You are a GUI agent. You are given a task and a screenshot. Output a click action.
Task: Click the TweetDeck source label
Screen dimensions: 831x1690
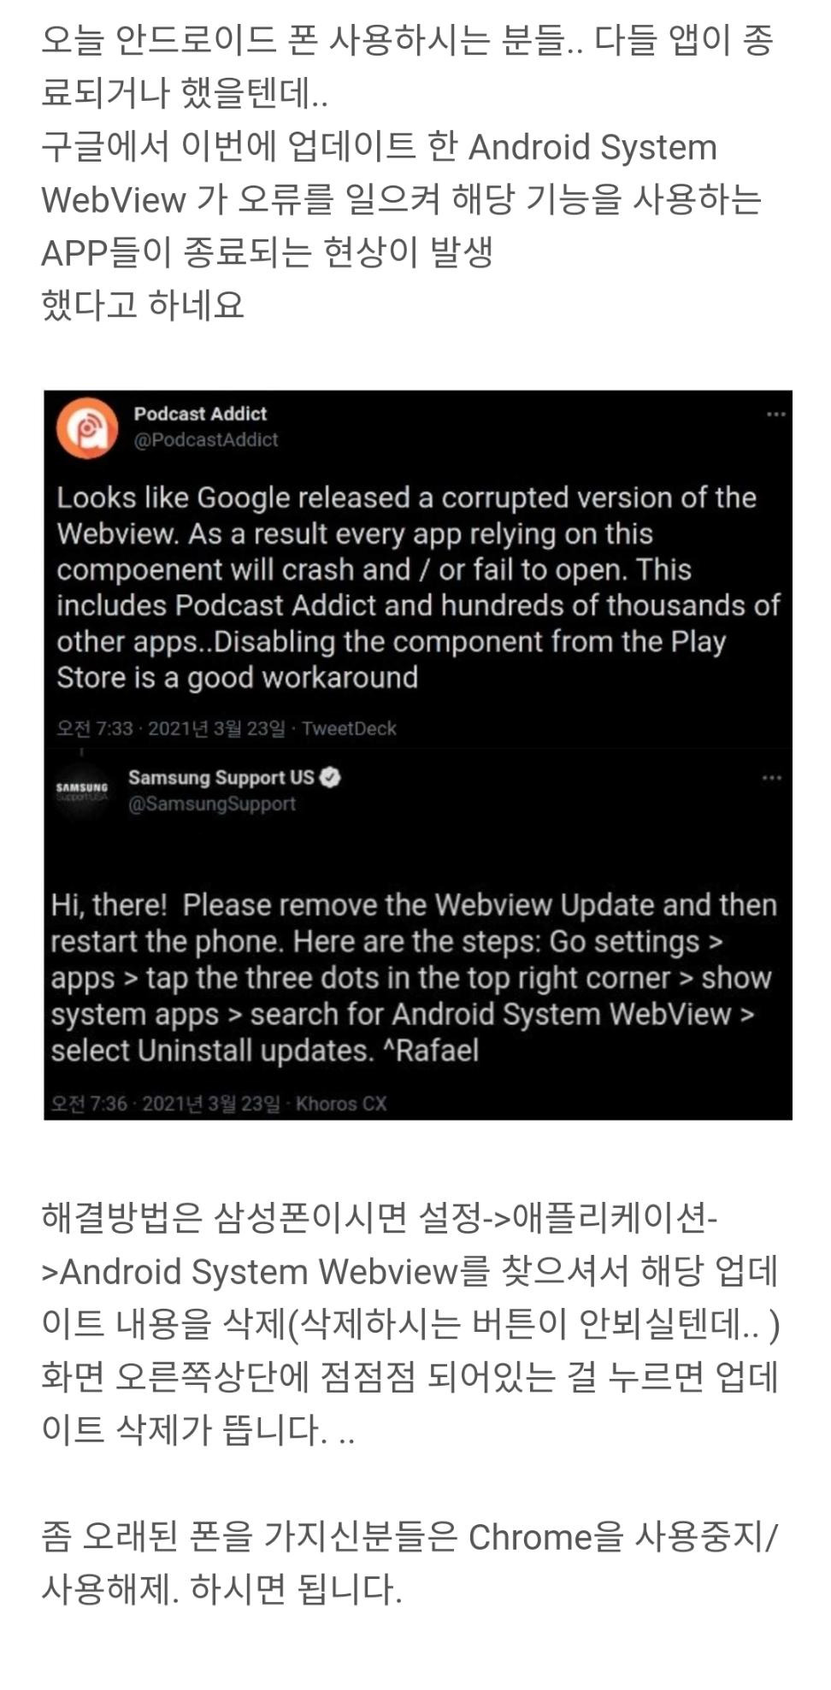click(x=349, y=728)
